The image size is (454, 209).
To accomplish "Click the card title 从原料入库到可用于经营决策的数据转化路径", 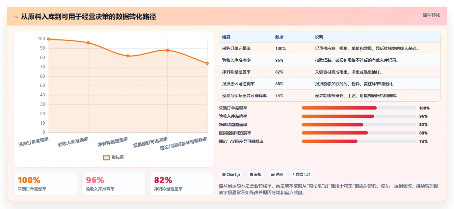I will pyautogui.click(x=88, y=17).
